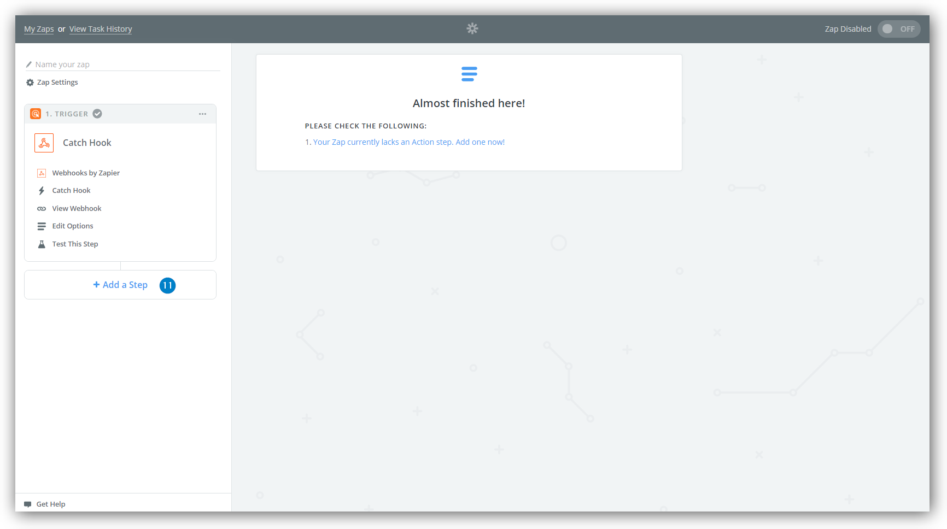Image resolution: width=947 pixels, height=529 pixels.
Task: Click the small Webhooks by Zapier icon
Action: [42, 173]
